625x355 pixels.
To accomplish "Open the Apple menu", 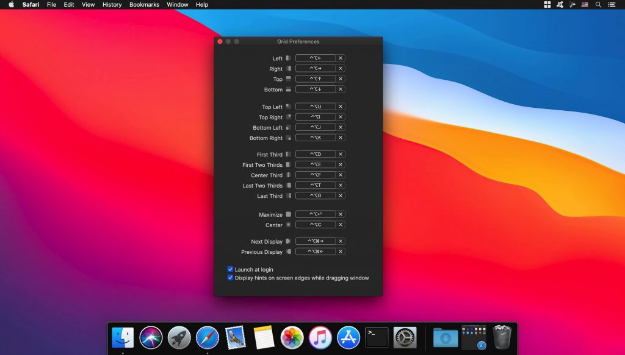I will coord(11,4).
